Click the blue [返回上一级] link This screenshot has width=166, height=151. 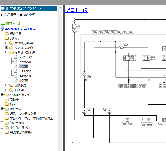[x=77, y=10]
